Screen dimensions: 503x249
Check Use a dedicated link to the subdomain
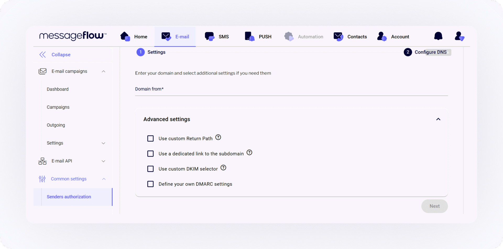pos(150,154)
